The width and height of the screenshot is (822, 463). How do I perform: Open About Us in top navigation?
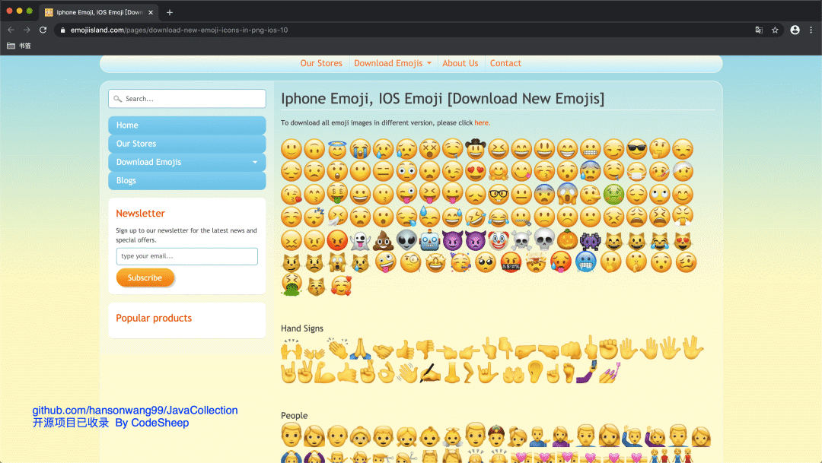(x=460, y=63)
